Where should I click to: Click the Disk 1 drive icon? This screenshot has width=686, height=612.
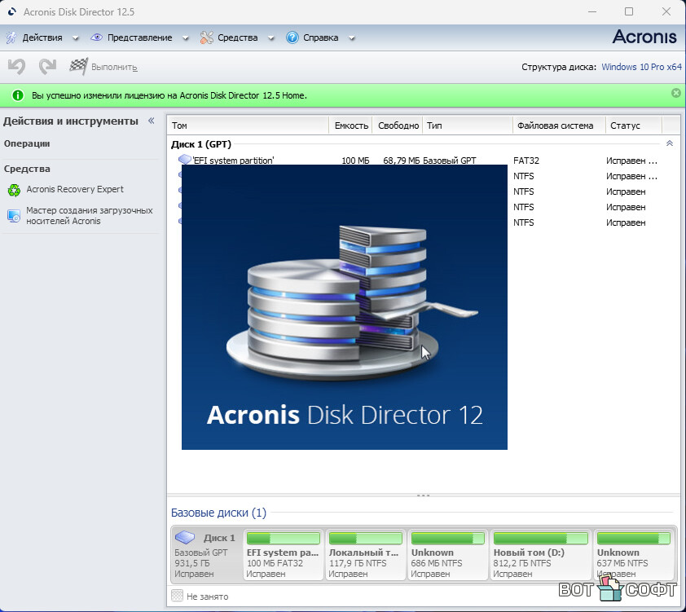(186, 538)
